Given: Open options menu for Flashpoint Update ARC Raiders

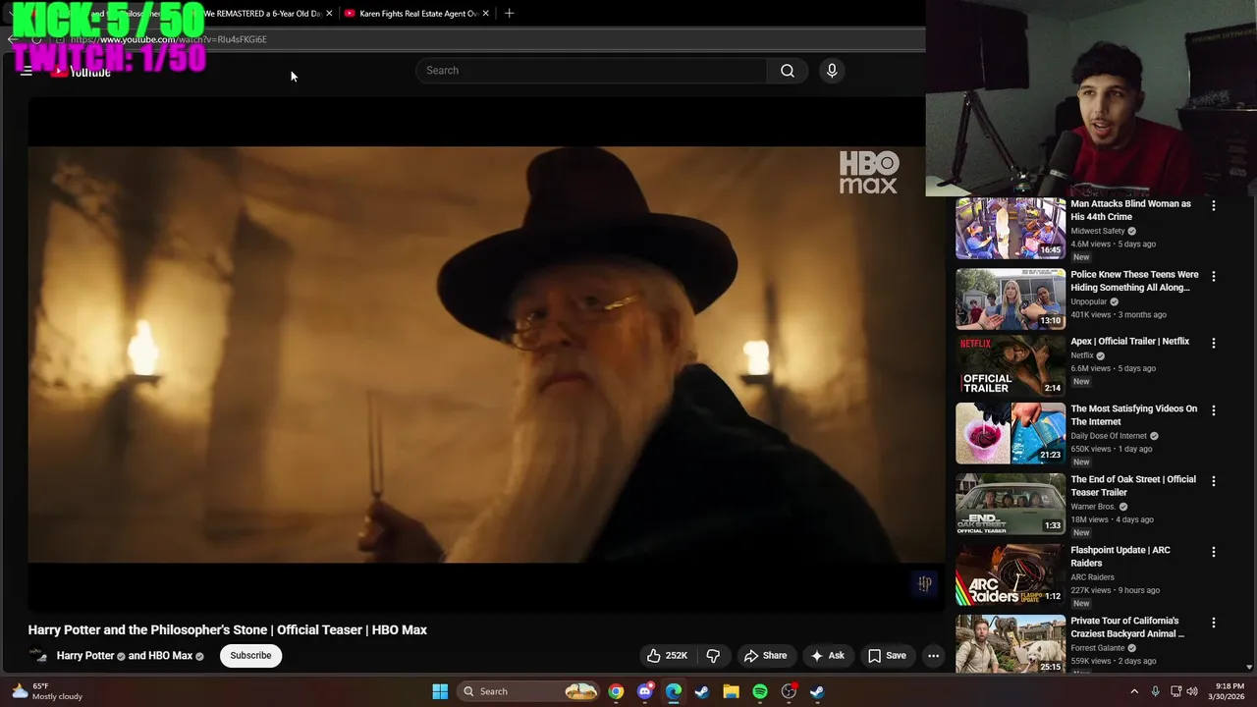Looking at the screenshot, I should coord(1214,552).
